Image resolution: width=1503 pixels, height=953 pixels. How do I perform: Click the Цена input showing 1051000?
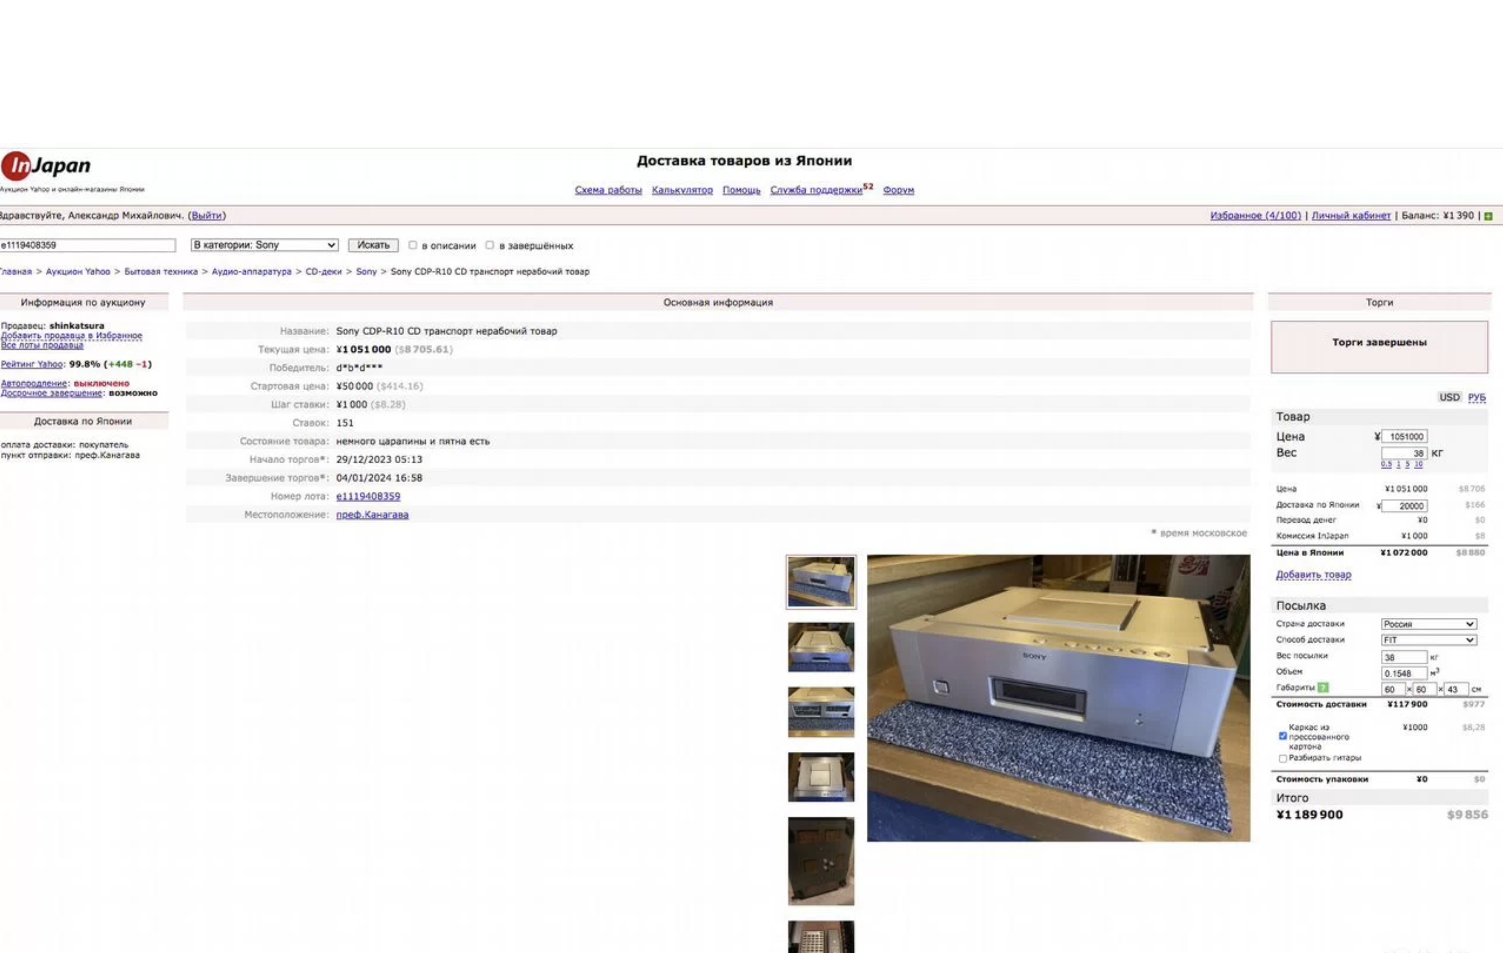[1405, 437]
